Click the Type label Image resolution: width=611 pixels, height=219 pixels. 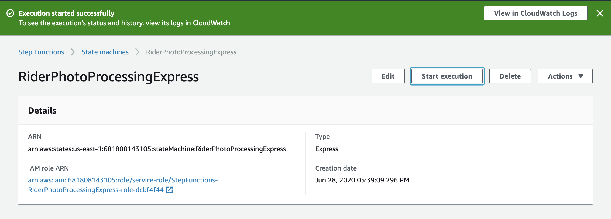(322, 137)
